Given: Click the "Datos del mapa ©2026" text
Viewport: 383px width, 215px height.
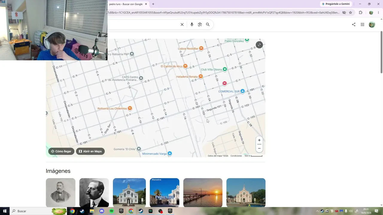Looking at the screenshot, I should point(218,156).
